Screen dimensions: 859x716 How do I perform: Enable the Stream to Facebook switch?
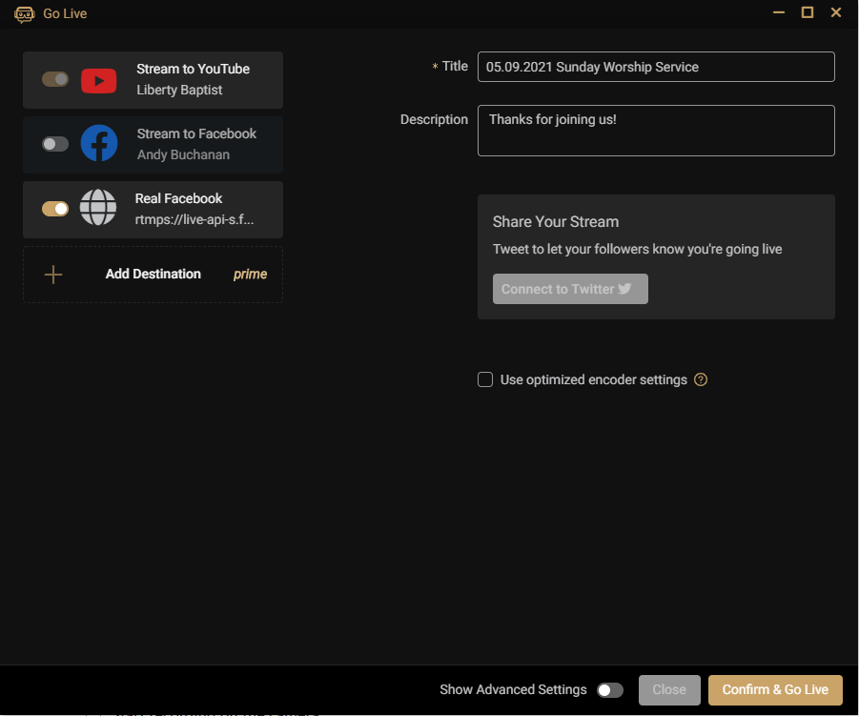point(55,144)
